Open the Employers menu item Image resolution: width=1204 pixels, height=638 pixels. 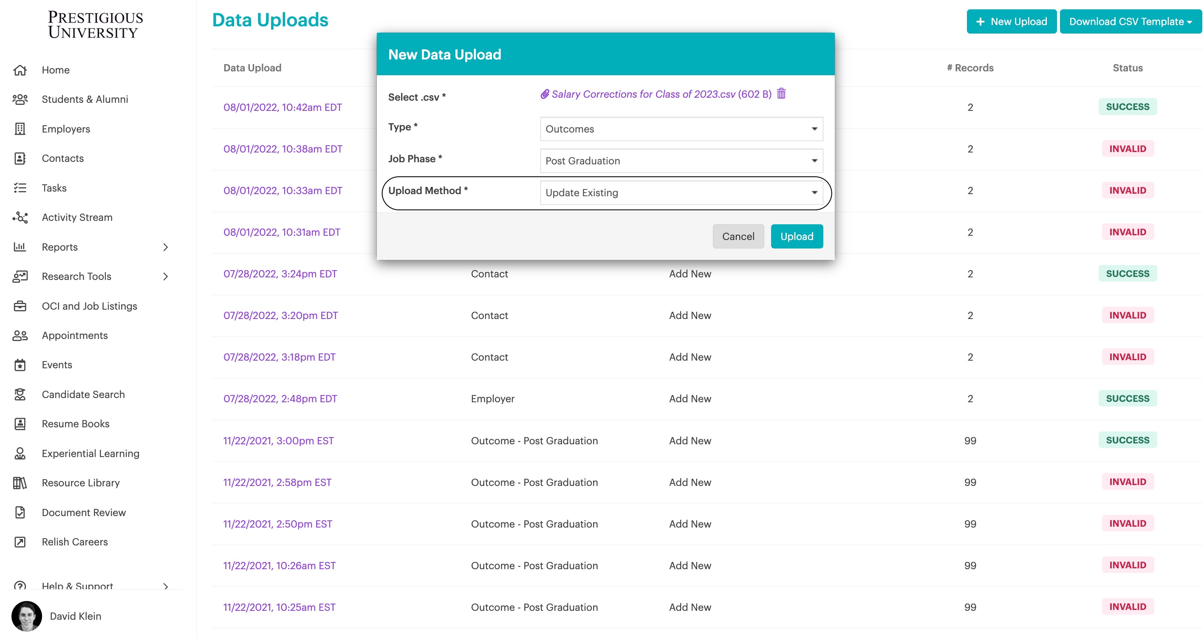pyautogui.click(x=66, y=129)
